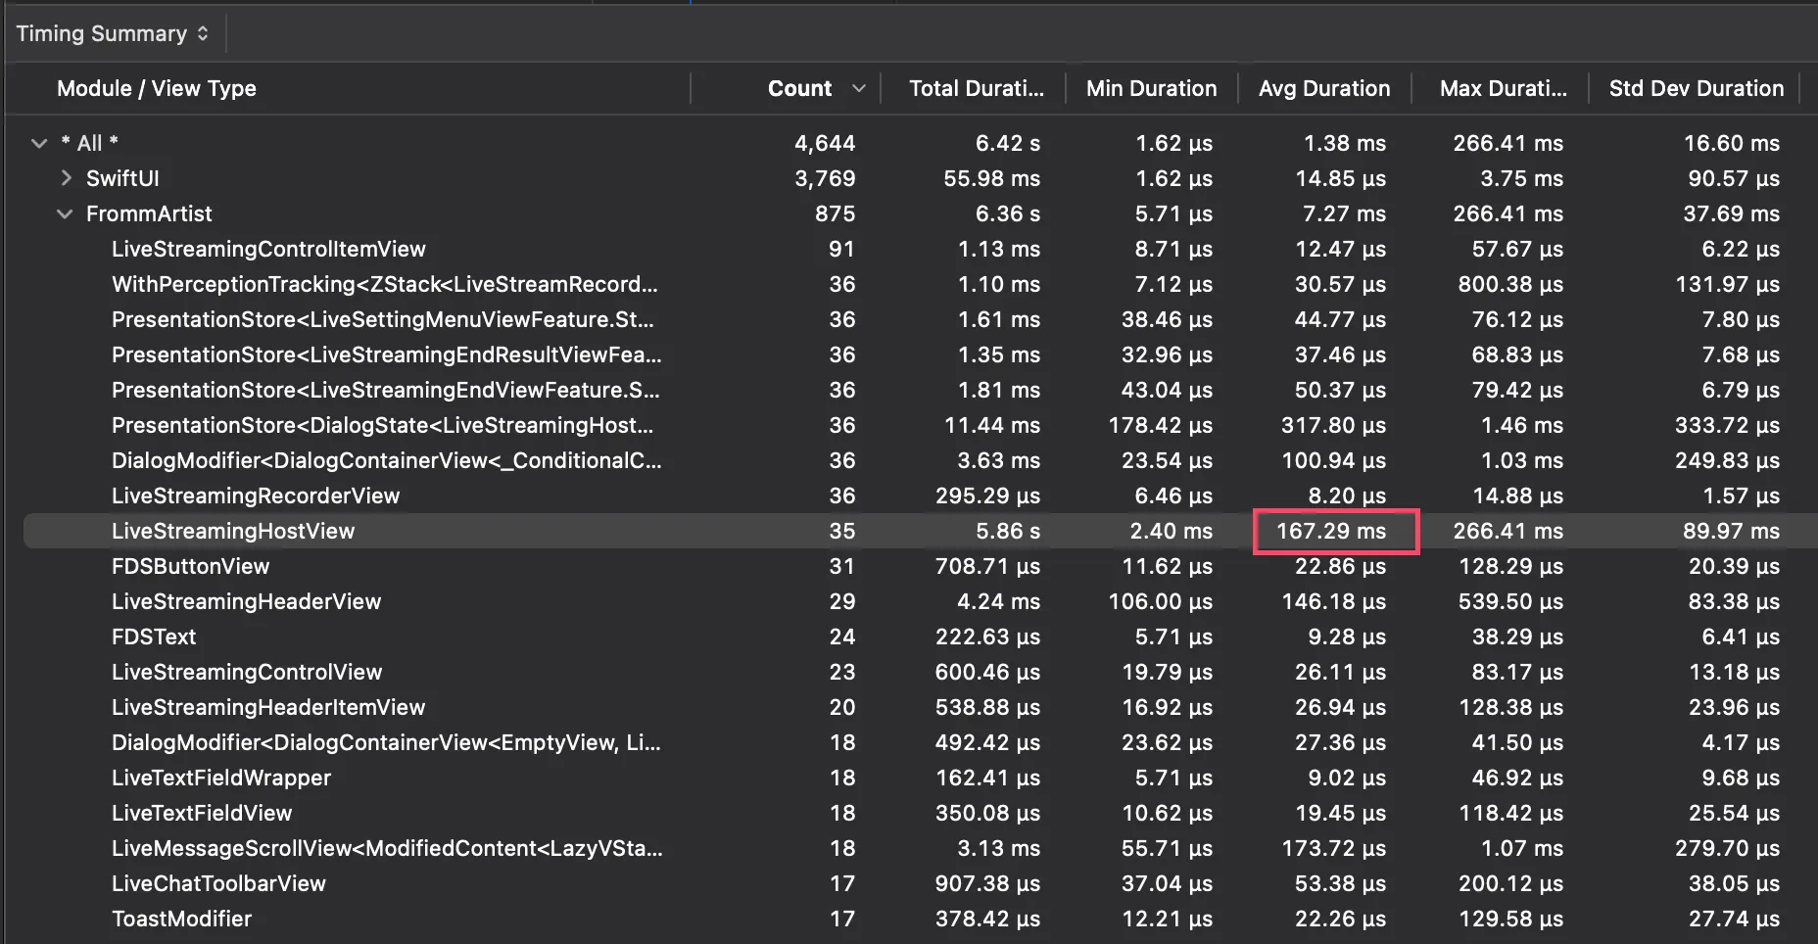The width and height of the screenshot is (1818, 944).
Task: Sort by Avg Duration column header
Action: click(1324, 88)
